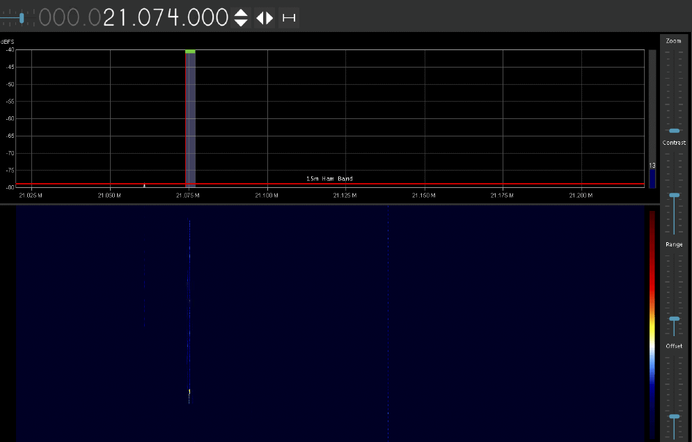Click the Contrast slider label
Viewport: 692px width, 442px height.
tap(674, 143)
